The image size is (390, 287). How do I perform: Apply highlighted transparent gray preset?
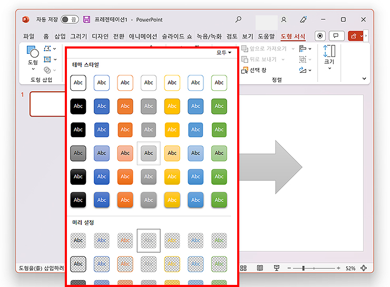pos(149,241)
